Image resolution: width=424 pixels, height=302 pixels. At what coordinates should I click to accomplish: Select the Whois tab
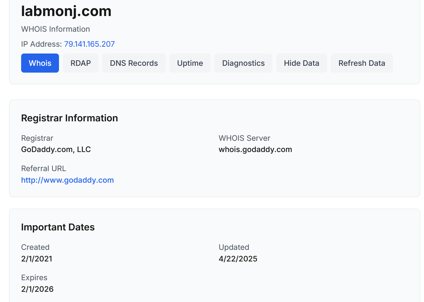pos(40,63)
